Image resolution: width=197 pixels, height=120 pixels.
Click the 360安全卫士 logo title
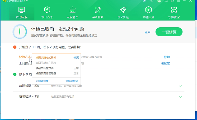coord(16,1)
